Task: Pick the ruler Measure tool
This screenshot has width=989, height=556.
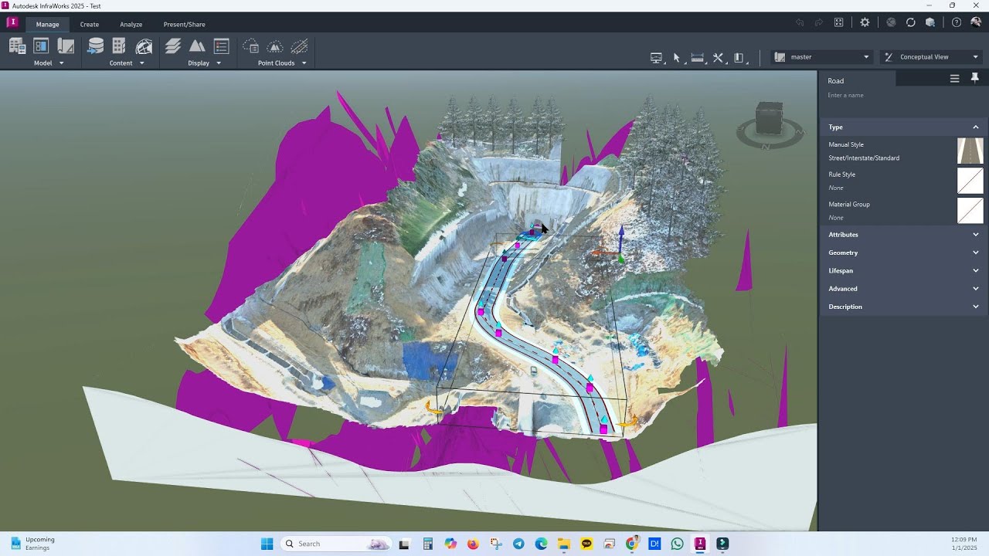Action: (697, 57)
